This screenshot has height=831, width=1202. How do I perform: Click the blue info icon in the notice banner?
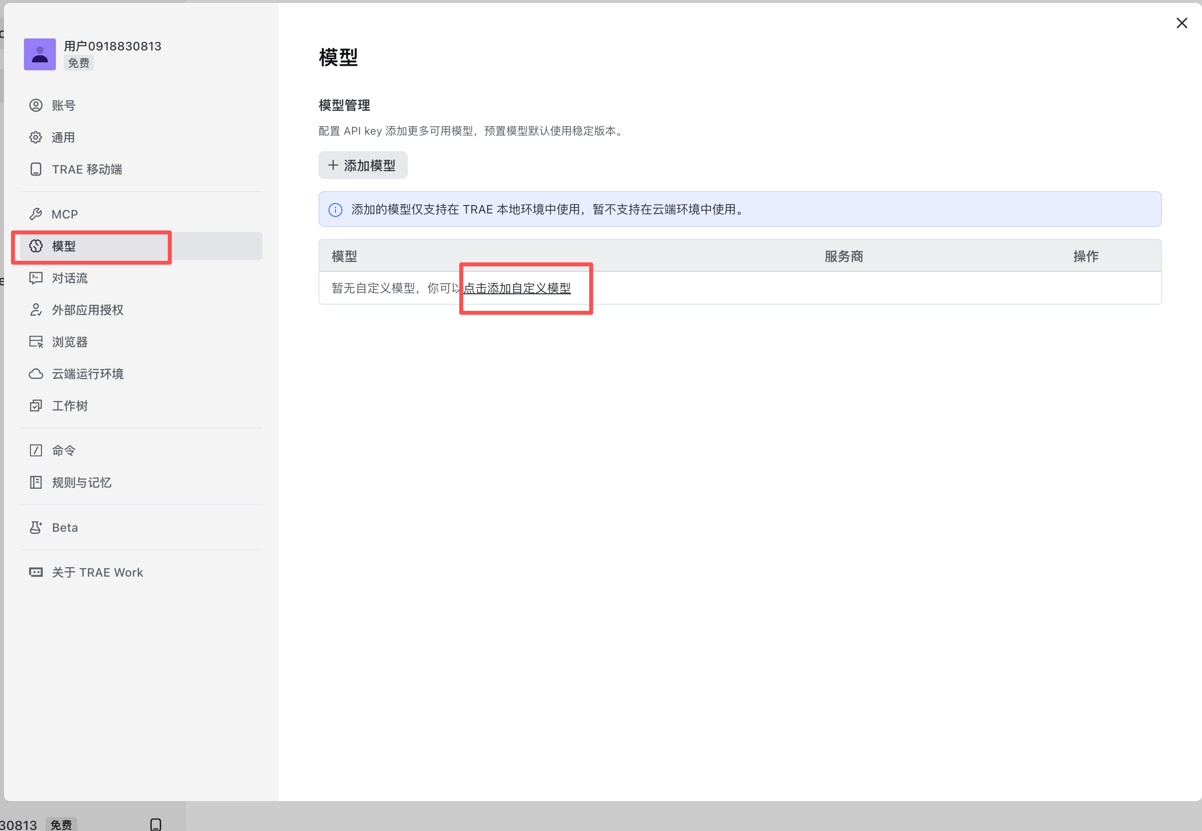tap(335, 210)
